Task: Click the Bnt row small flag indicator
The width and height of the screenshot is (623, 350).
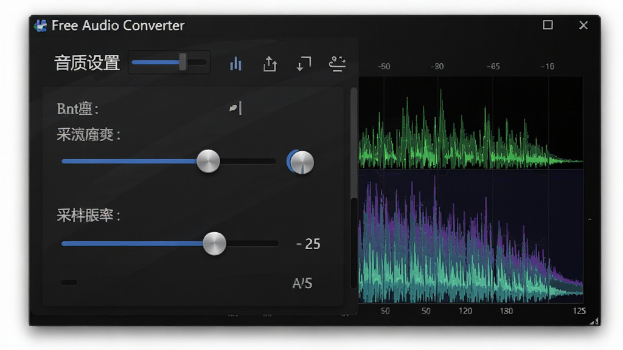Action: [x=235, y=108]
